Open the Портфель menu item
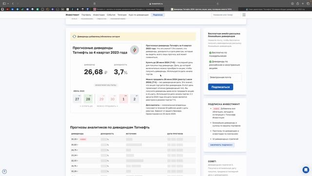The image size is (312, 176). point(86,15)
